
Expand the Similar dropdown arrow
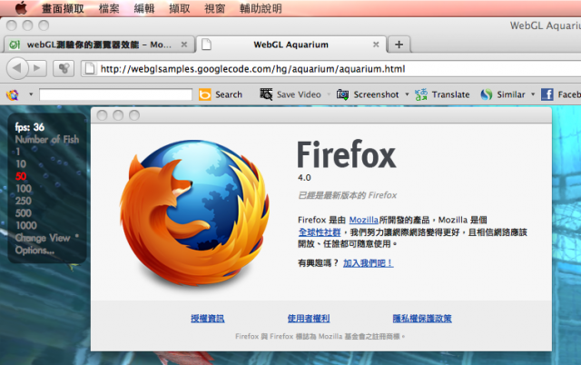533,94
